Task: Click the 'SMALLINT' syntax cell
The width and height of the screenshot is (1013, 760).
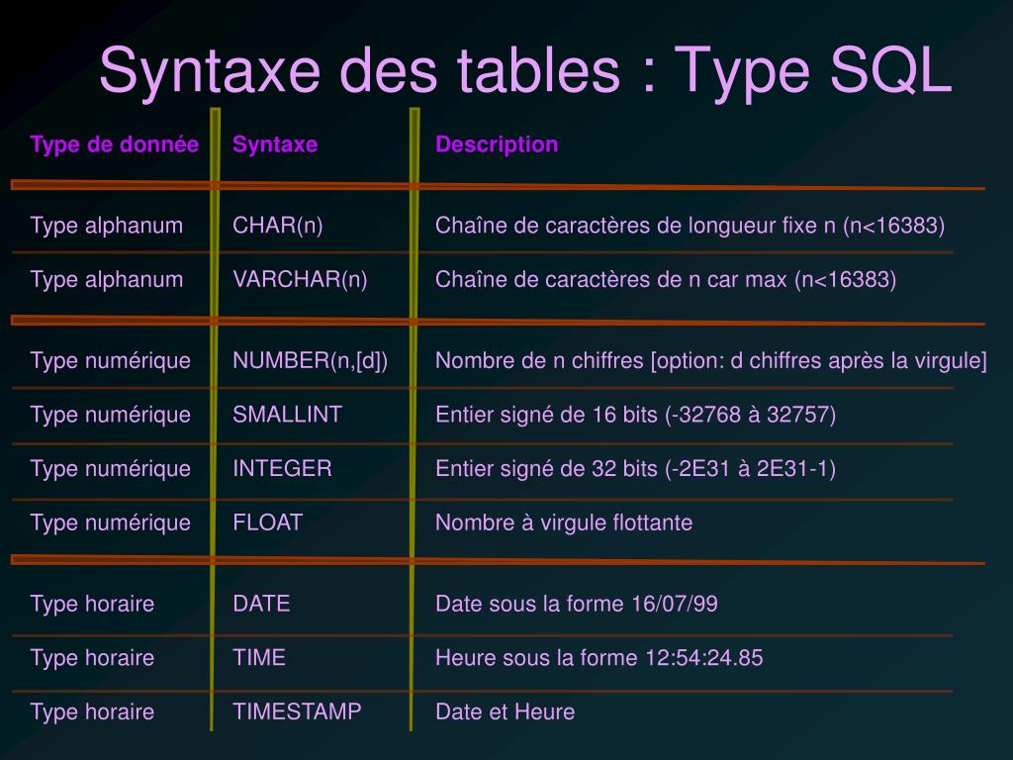Action: point(288,415)
